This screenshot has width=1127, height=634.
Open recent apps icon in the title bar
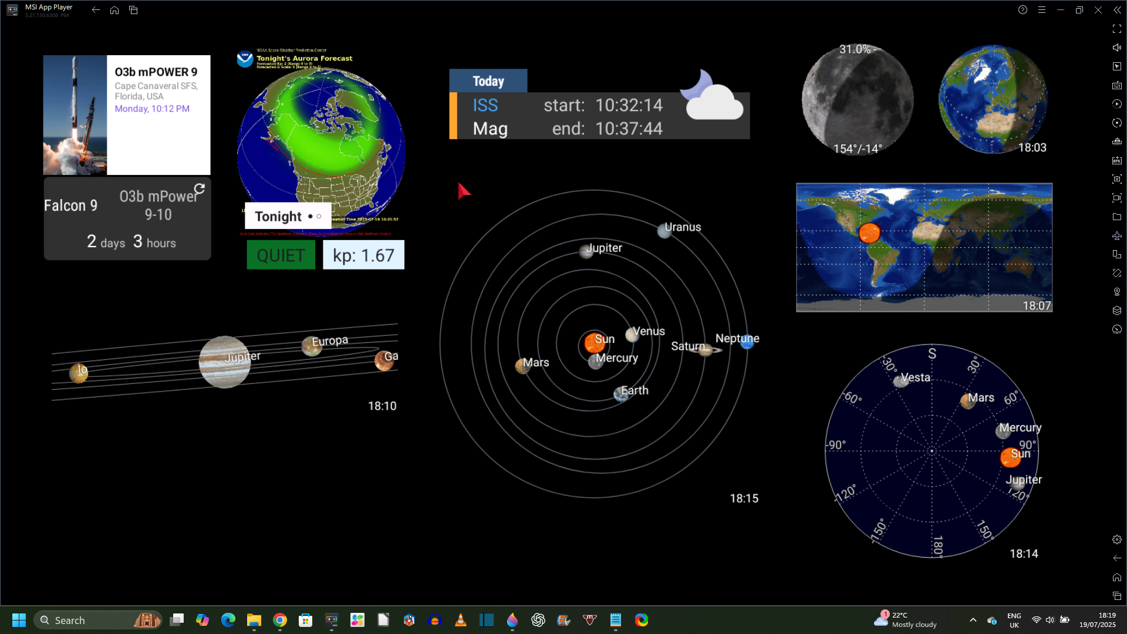(133, 10)
